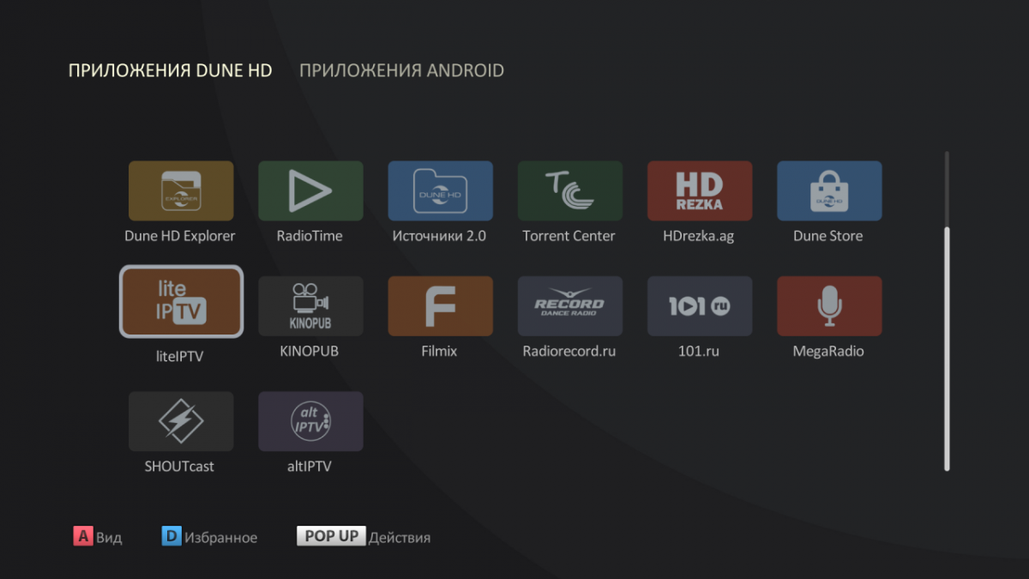
Task: Click the red A button for Вид
Action: [83, 537]
